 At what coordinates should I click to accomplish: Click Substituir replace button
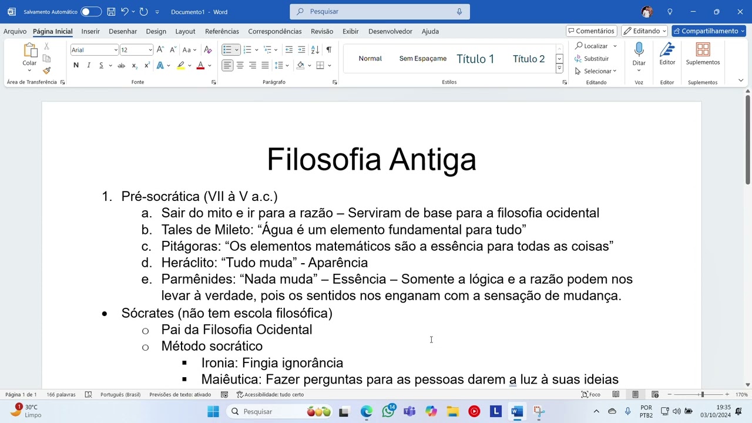(x=592, y=59)
